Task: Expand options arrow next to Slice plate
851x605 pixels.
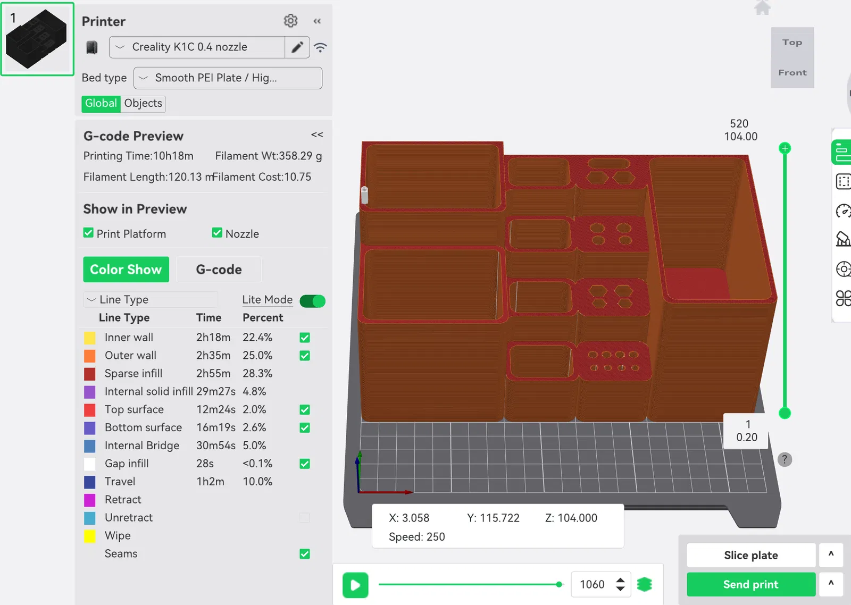Action: point(831,556)
